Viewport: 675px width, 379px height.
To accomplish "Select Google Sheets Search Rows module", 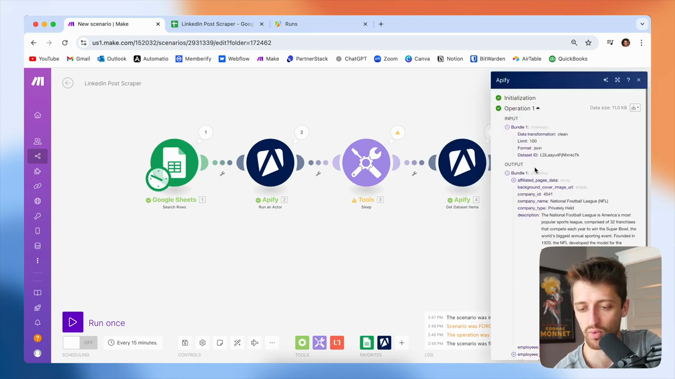I will (x=174, y=163).
